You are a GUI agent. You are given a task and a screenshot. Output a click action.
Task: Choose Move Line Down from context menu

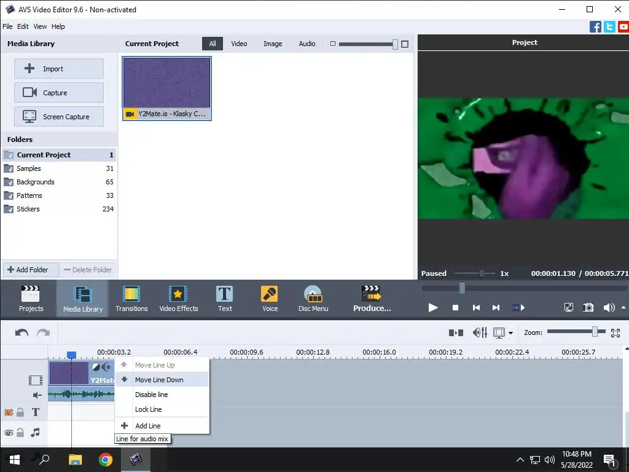pyautogui.click(x=162, y=380)
